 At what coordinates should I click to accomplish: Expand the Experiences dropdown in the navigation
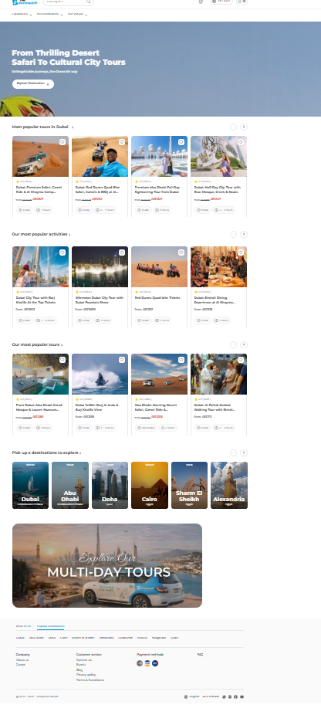click(22, 15)
